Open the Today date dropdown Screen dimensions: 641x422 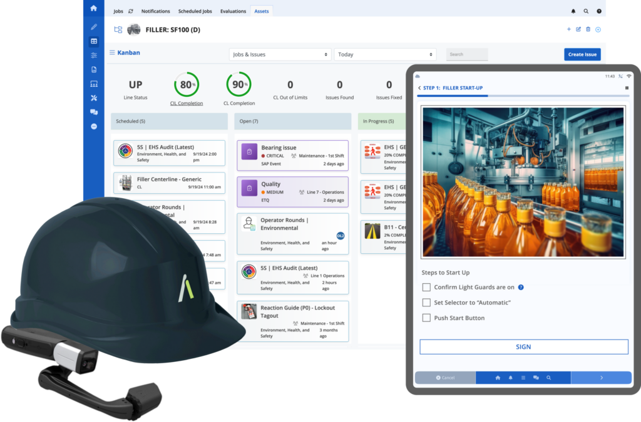pyautogui.click(x=385, y=54)
